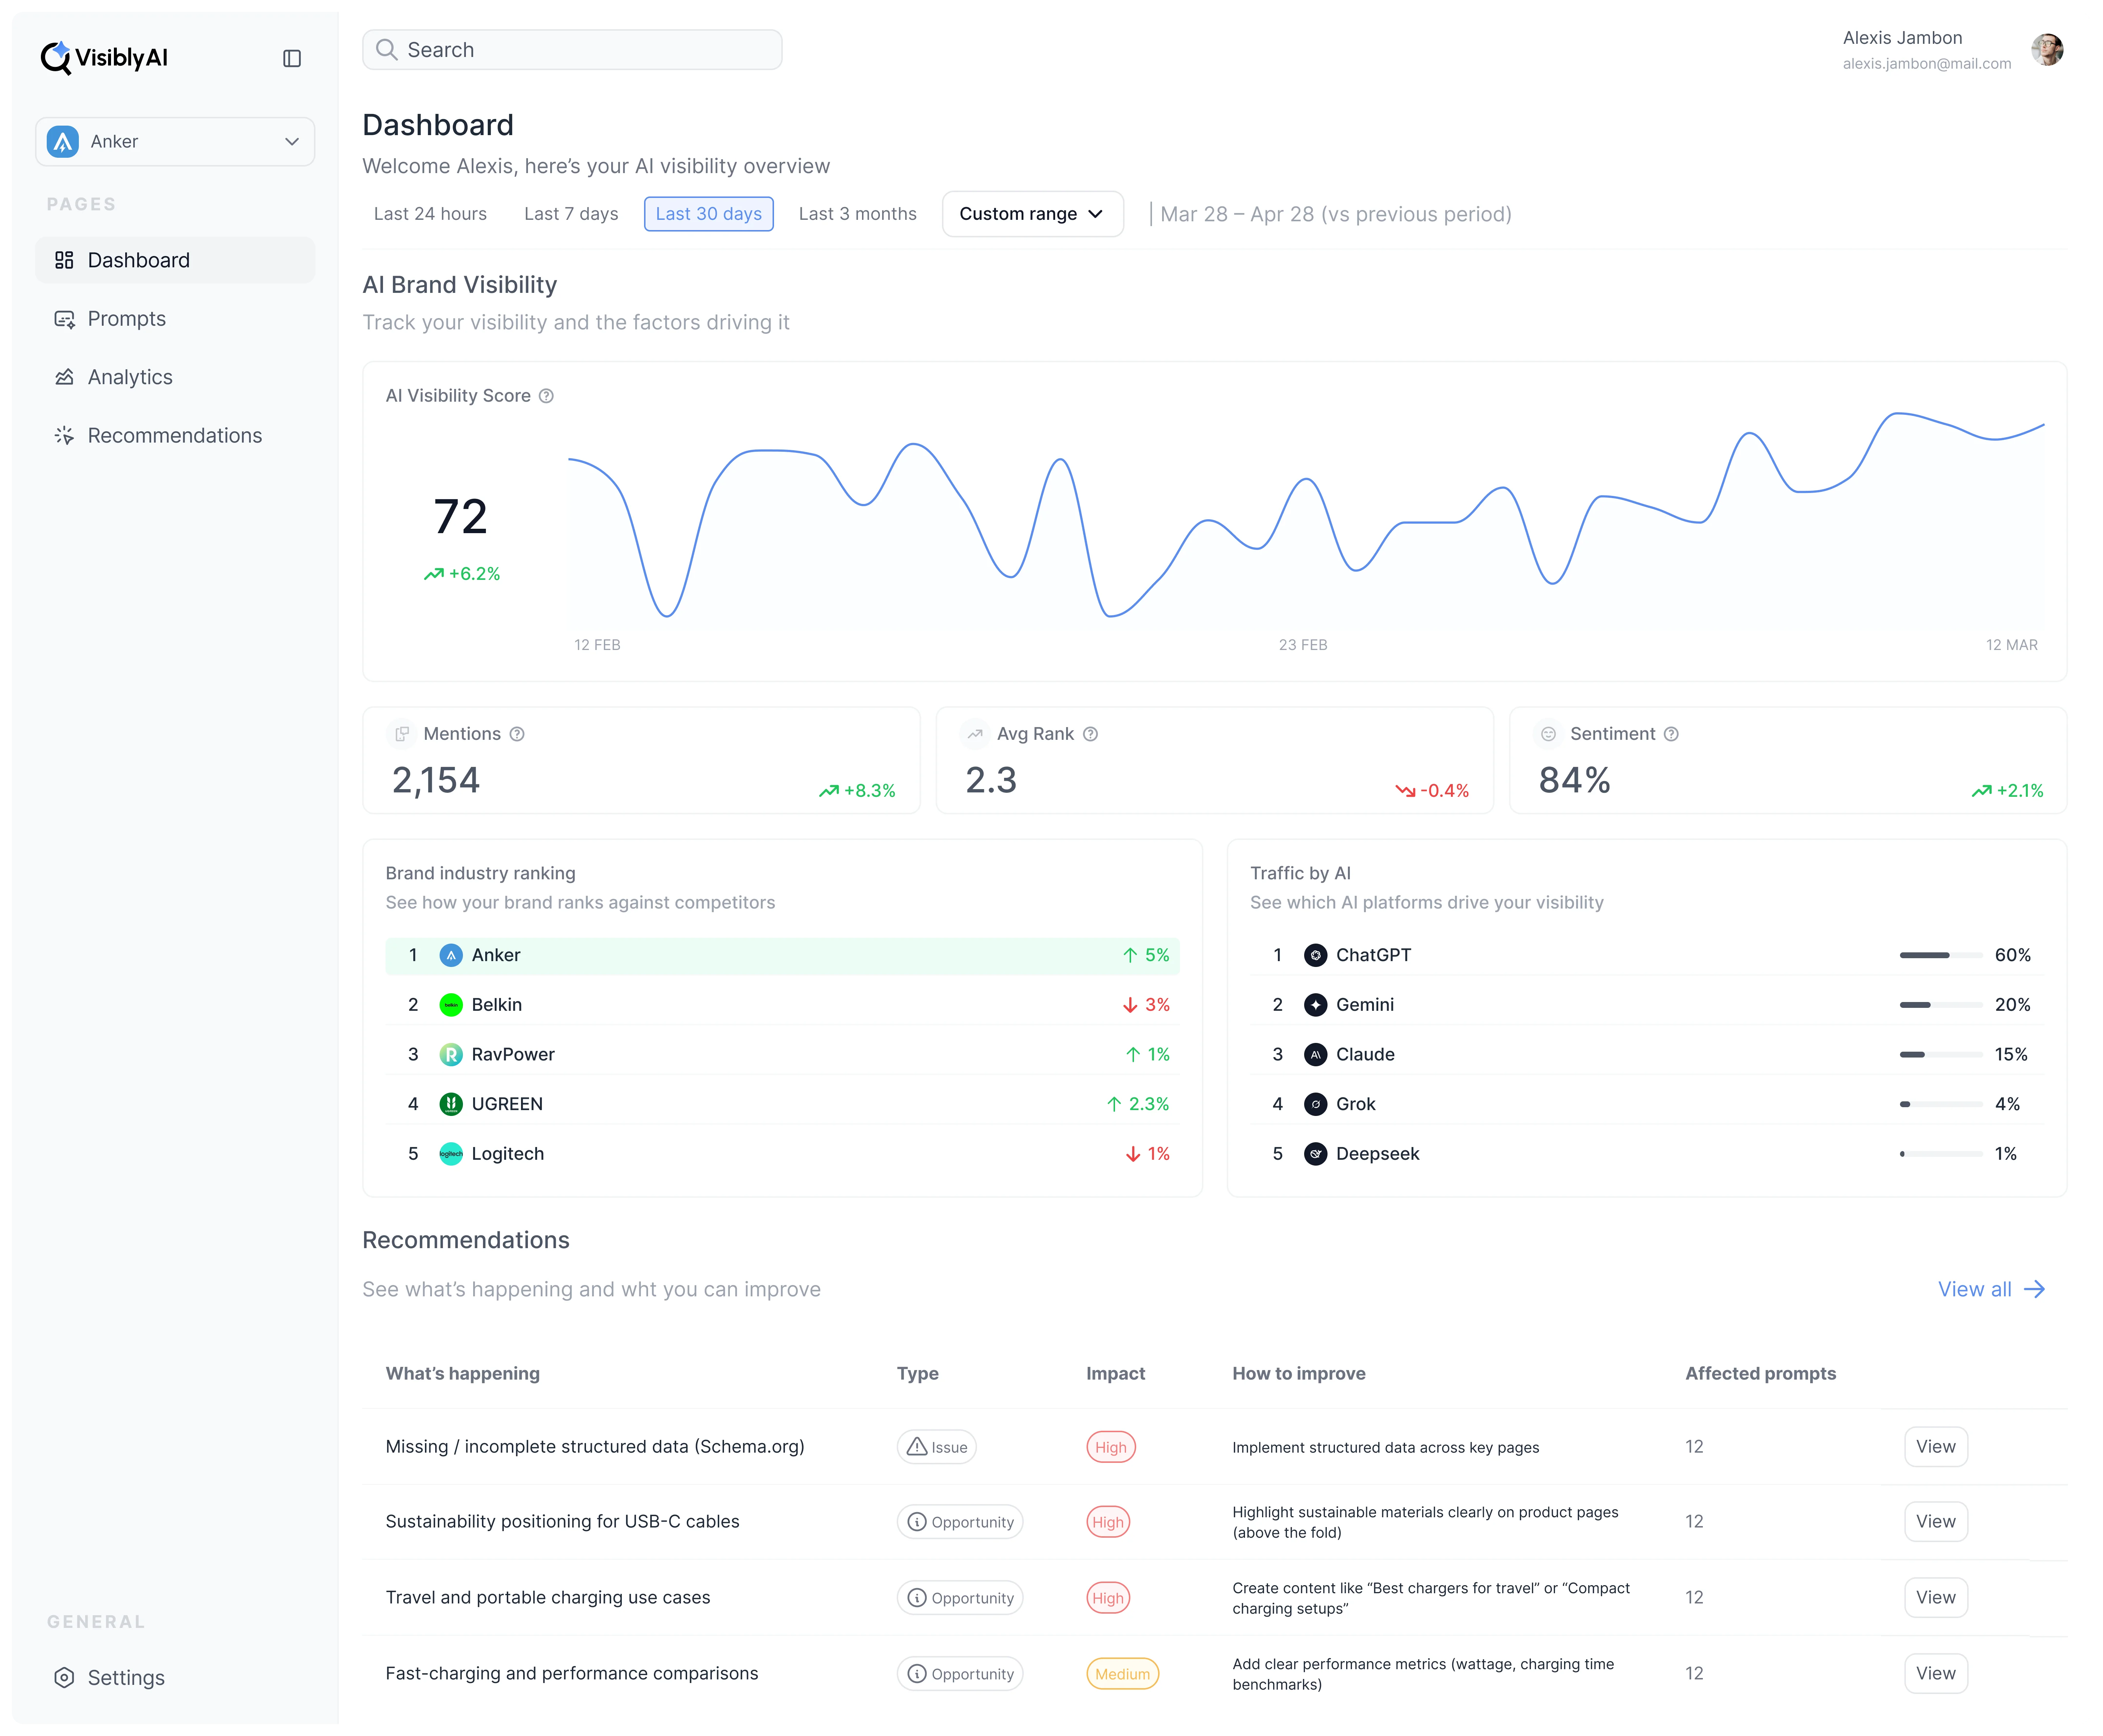Click the Gemini platform icon
The width and height of the screenshot is (2103, 1736).
click(x=1315, y=1005)
